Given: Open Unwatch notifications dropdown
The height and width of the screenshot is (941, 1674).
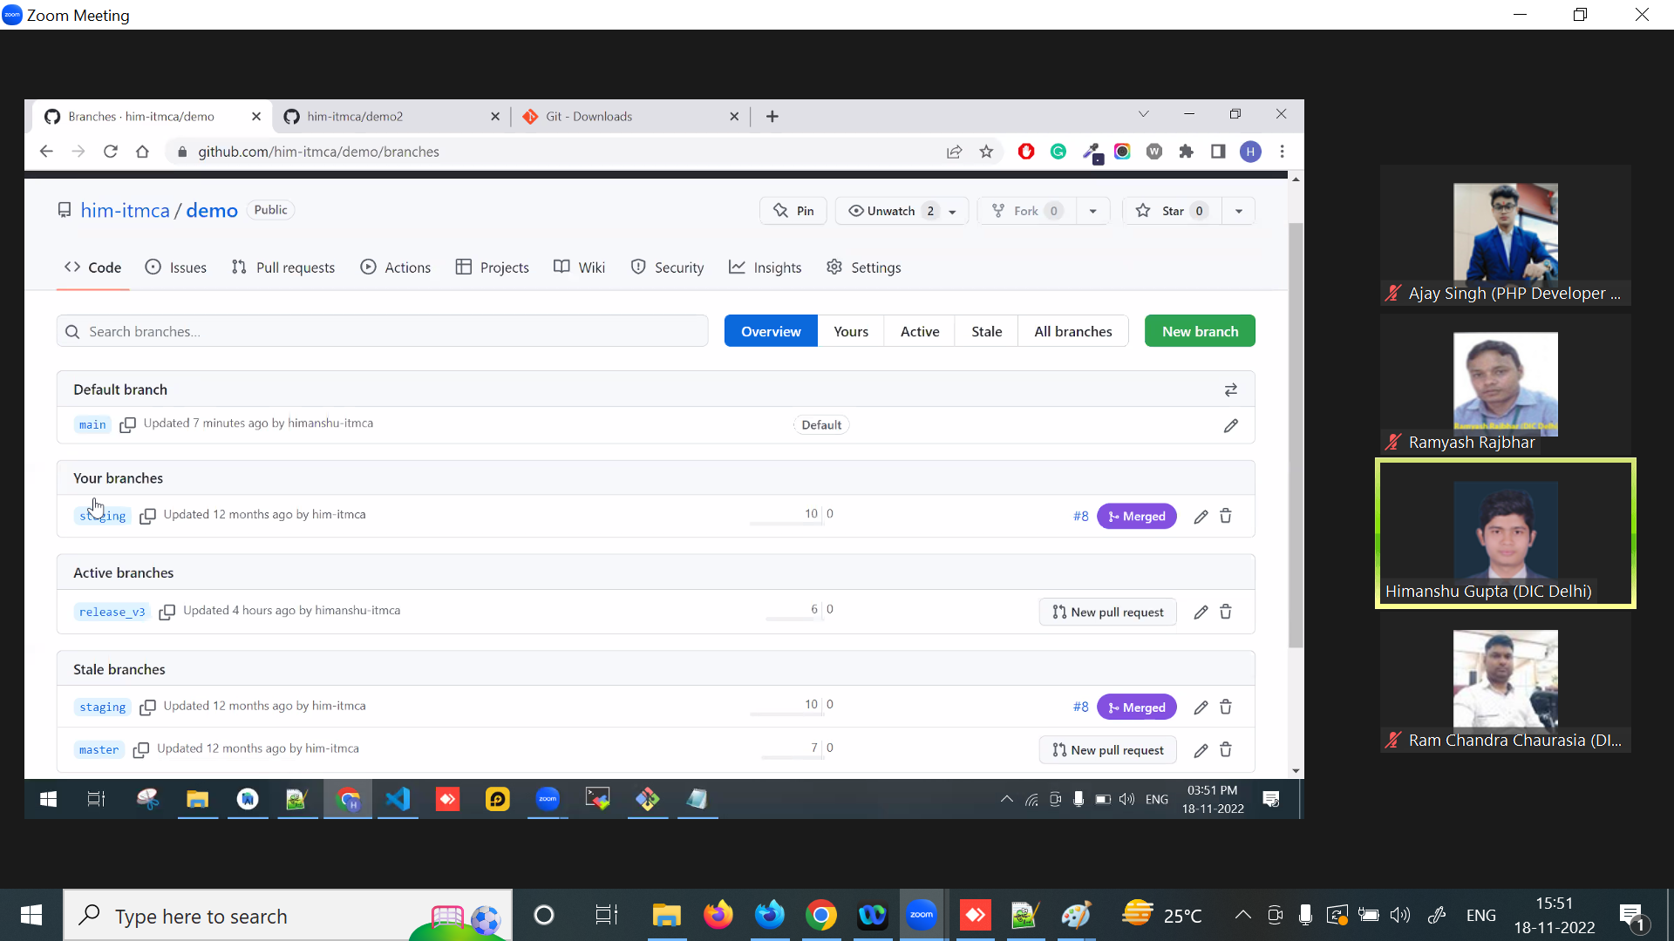Looking at the screenshot, I should point(902,211).
